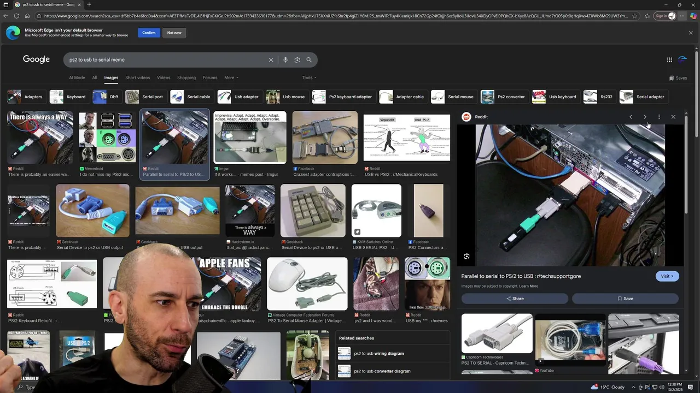
Task: Start voice search with microphone icon
Action: coord(285,60)
